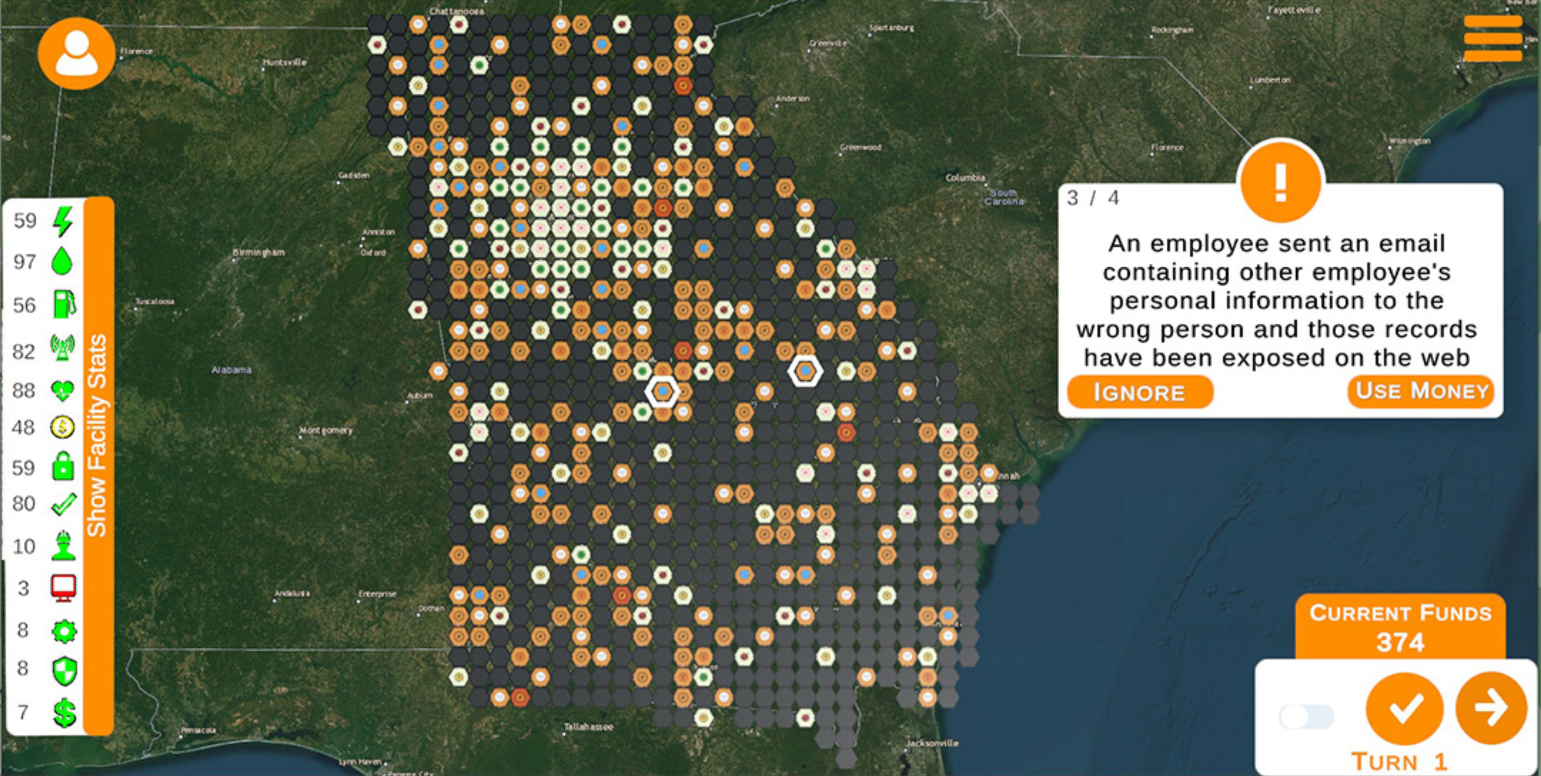This screenshot has width=1541, height=776.
Task: Open the orange user profile icon
Action: pos(77,53)
